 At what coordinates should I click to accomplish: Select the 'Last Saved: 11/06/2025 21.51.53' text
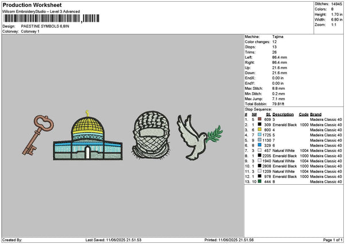[113, 240]
